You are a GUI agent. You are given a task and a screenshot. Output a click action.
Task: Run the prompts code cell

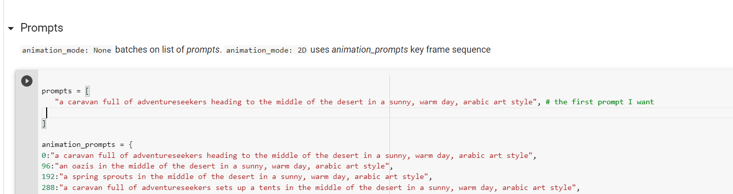27,81
